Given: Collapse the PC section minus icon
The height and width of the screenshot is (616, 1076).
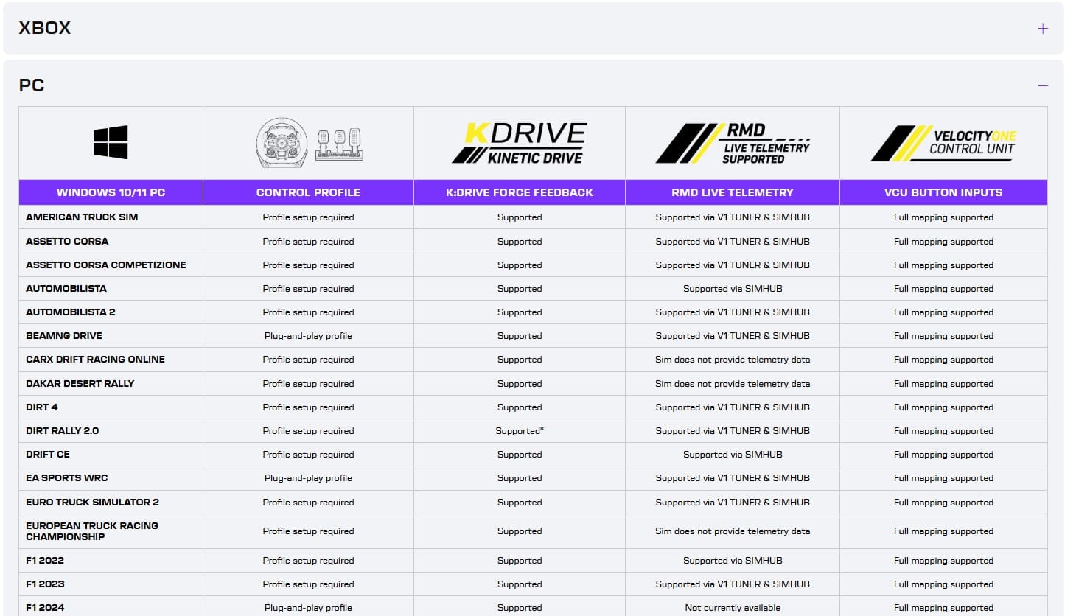Looking at the screenshot, I should (1042, 85).
